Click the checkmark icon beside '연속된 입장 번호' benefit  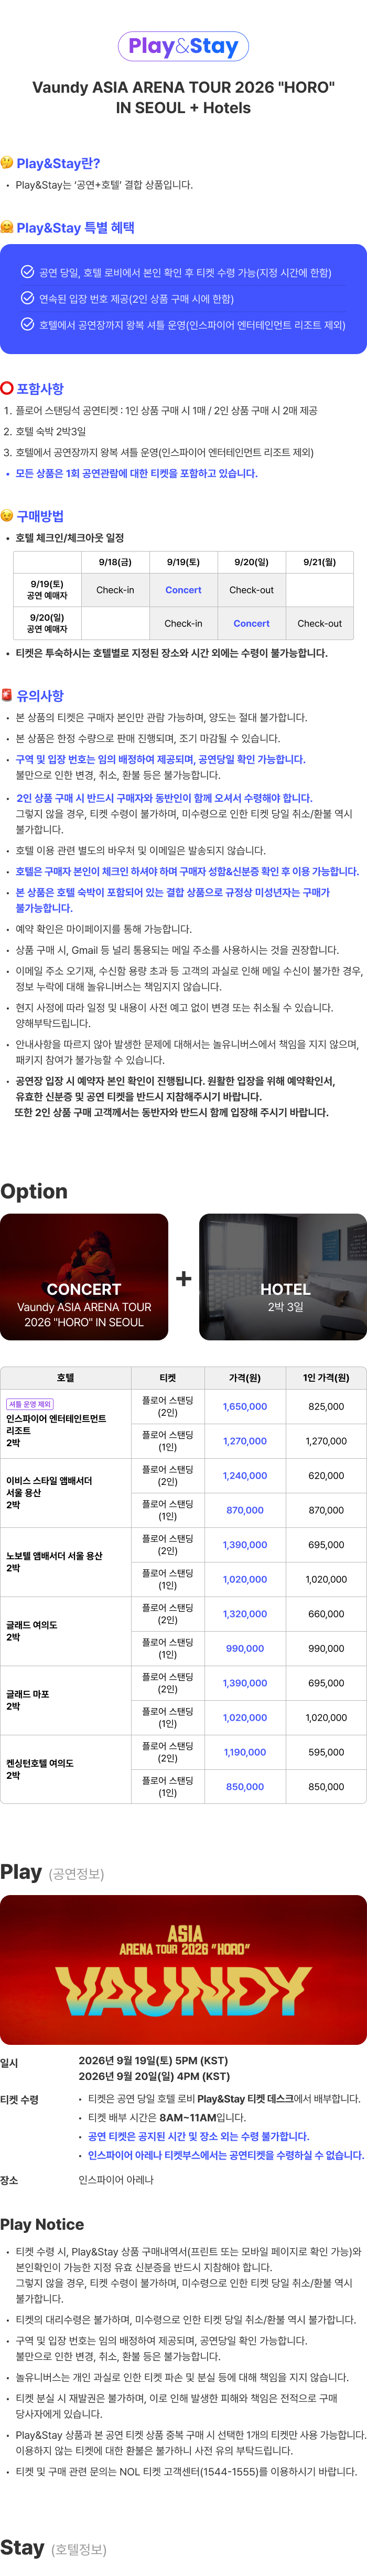(28, 298)
